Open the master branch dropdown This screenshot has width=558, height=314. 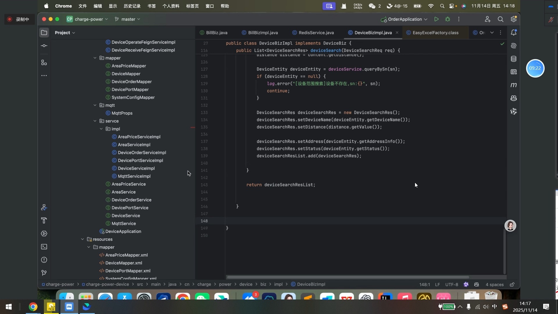(128, 19)
